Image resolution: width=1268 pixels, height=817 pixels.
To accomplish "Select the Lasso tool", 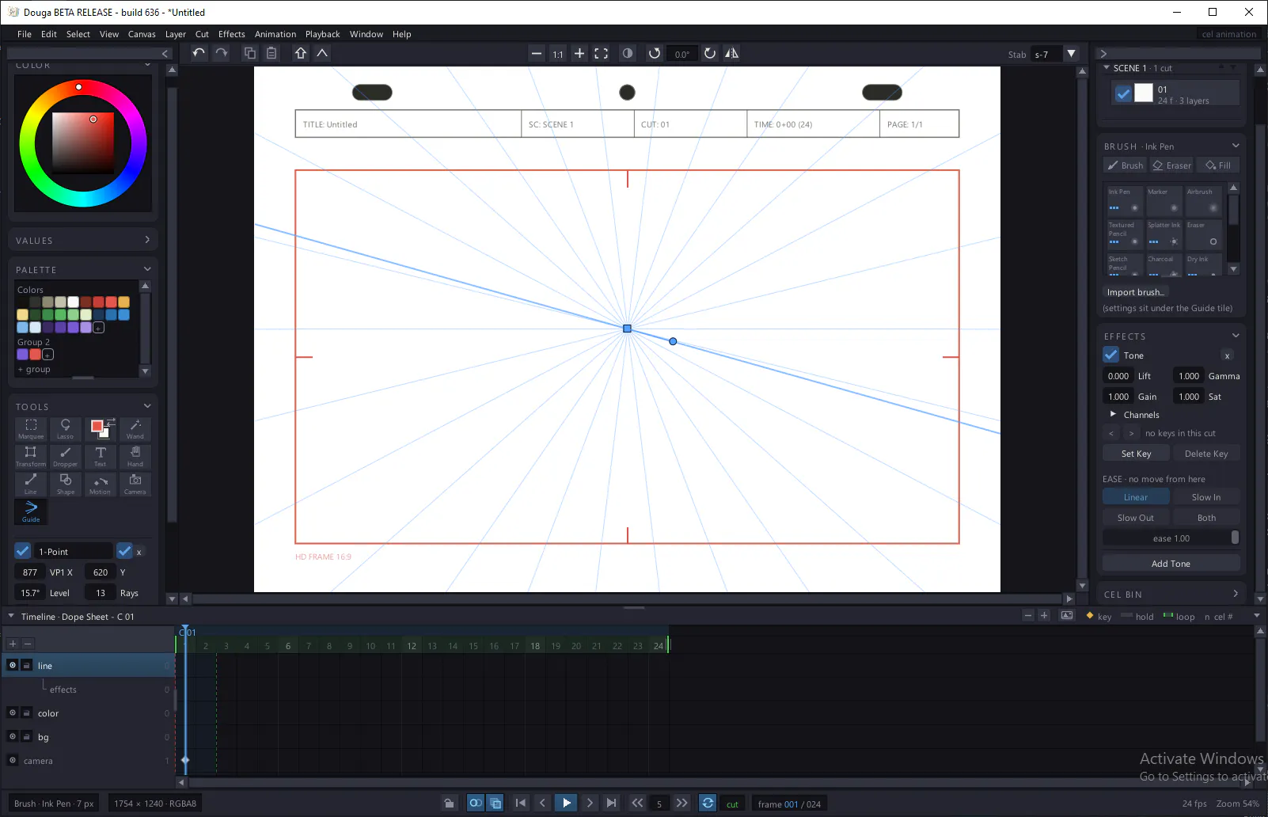I will (66, 429).
